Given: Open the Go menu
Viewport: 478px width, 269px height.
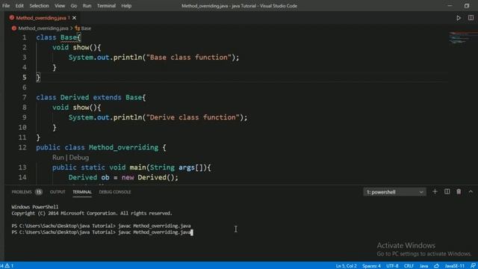Looking at the screenshot, I should 74,6.
